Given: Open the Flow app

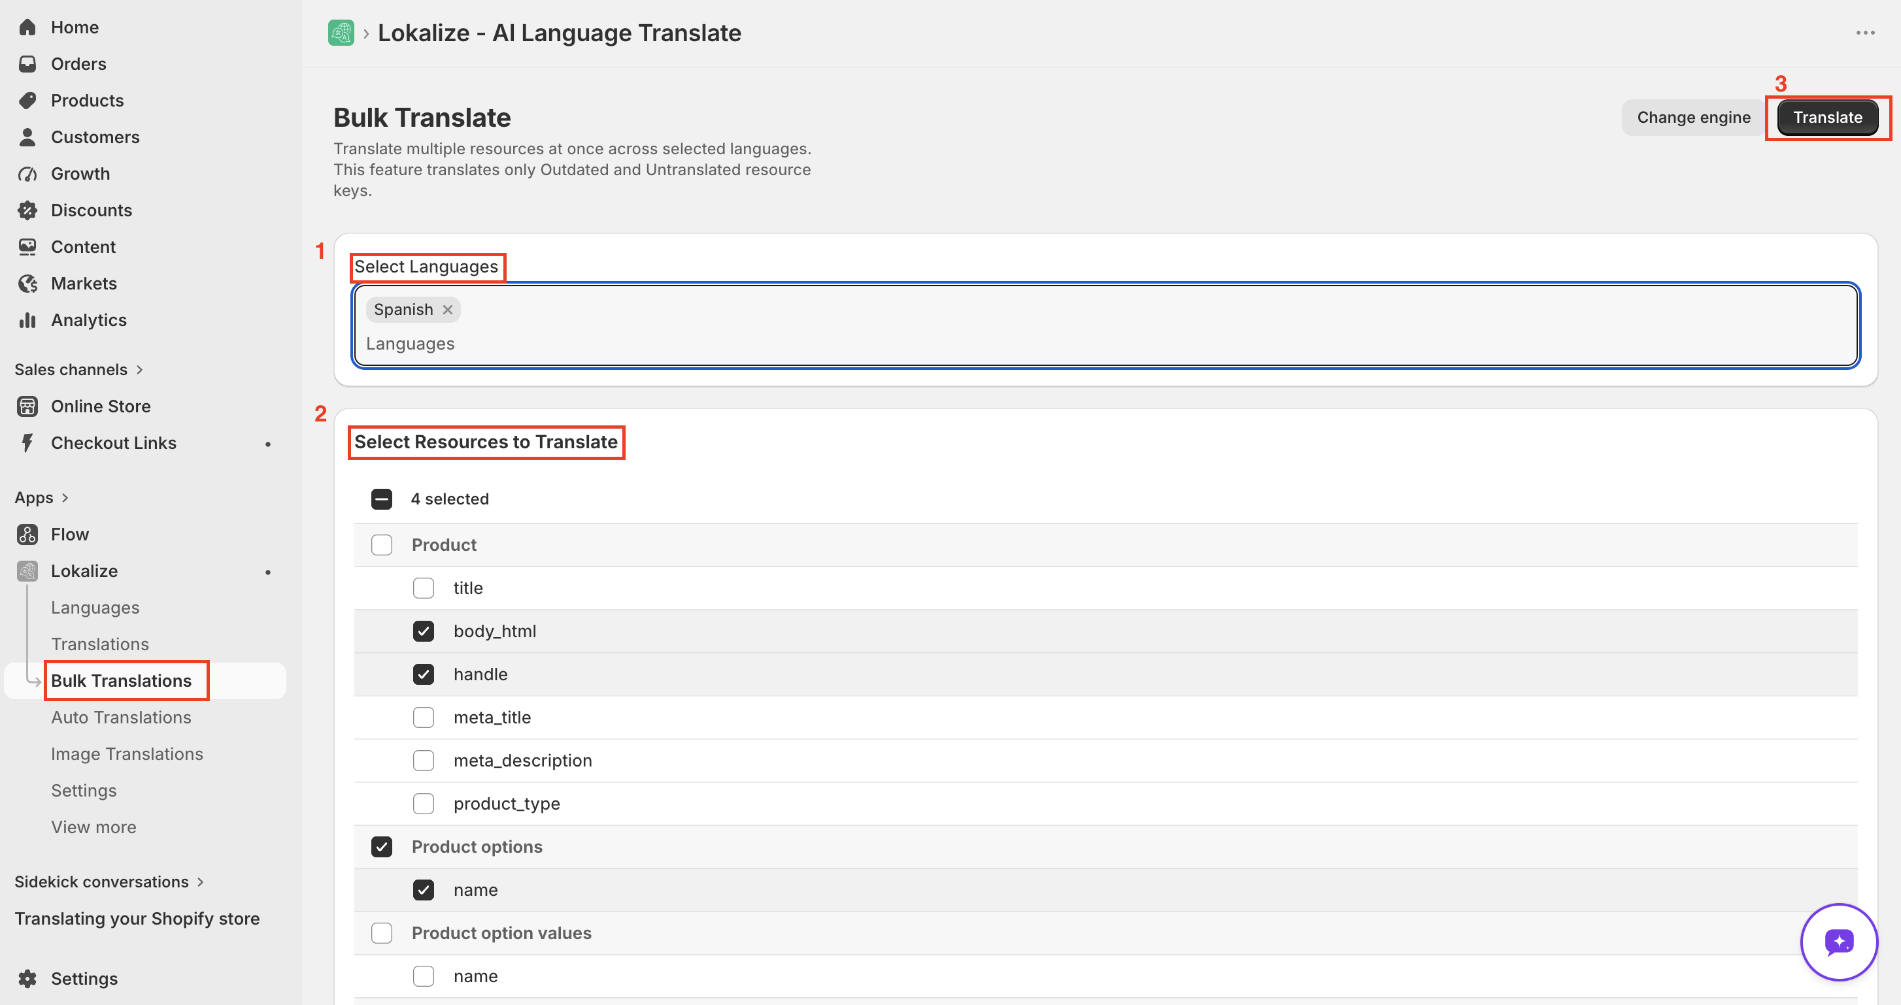Looking at the screenshot, I should [x=69, y=535].
